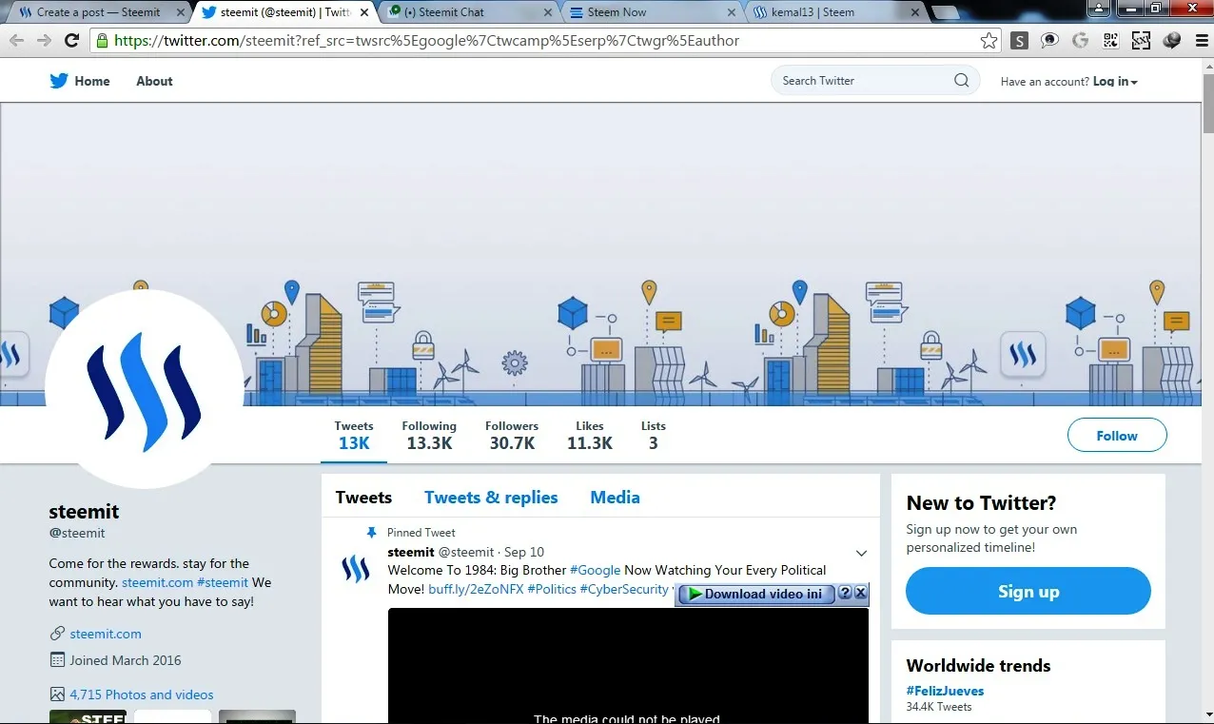
Task: Click the Sign up button
Action: coord(1028,591)
